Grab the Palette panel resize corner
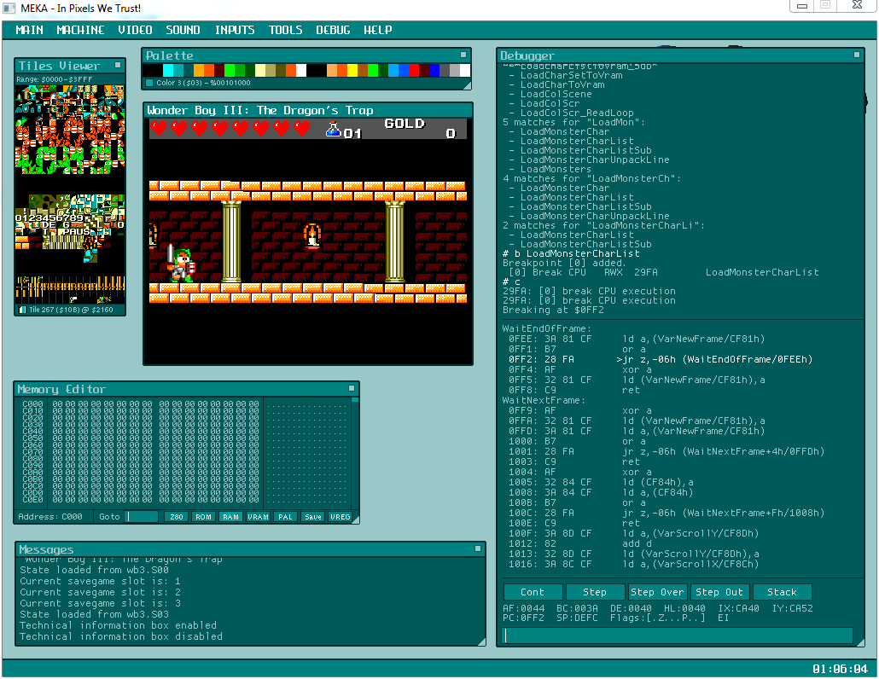The image size is (879, 679). pos(467,85)
